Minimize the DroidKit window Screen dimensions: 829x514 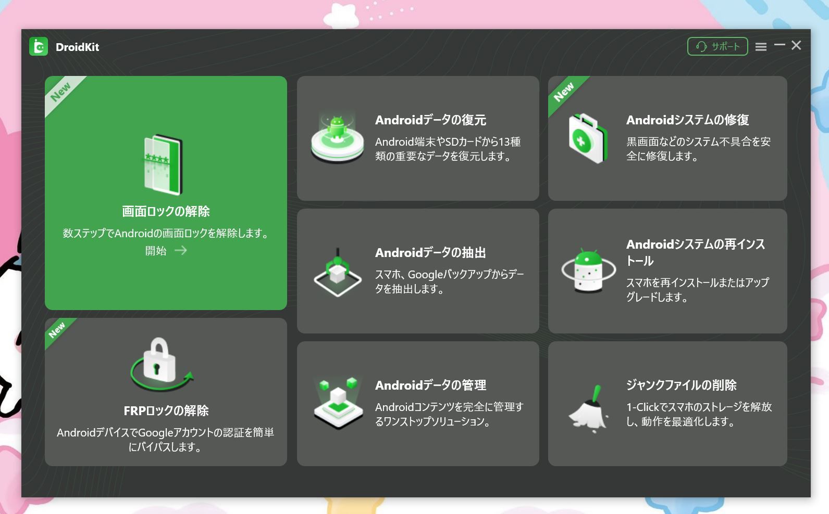[x=779, y=45]
